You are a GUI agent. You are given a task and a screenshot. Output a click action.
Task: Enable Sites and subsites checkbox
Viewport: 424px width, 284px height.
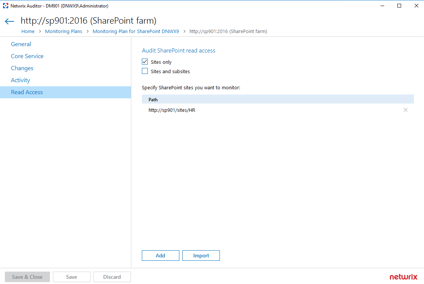(x=145, y=71)
